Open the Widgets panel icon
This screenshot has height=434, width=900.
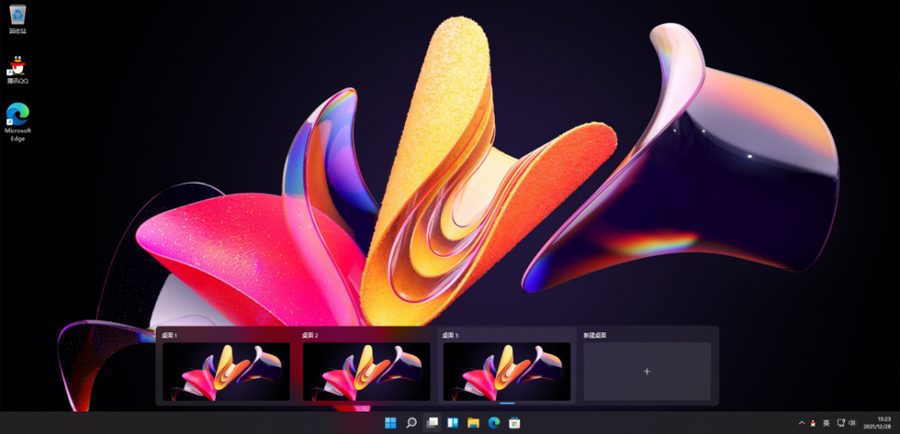(453, 422)
